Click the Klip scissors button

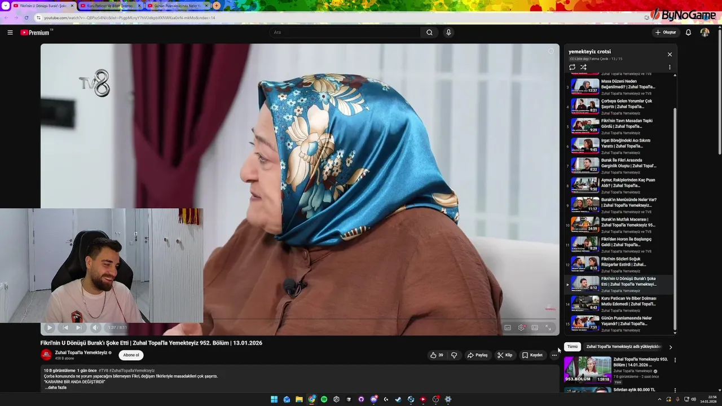click(x=505, y=355)
